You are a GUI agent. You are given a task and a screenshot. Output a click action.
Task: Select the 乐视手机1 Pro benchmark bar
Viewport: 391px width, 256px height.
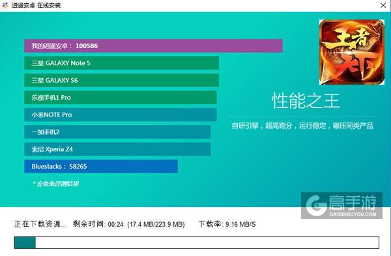tap(121, 98)
